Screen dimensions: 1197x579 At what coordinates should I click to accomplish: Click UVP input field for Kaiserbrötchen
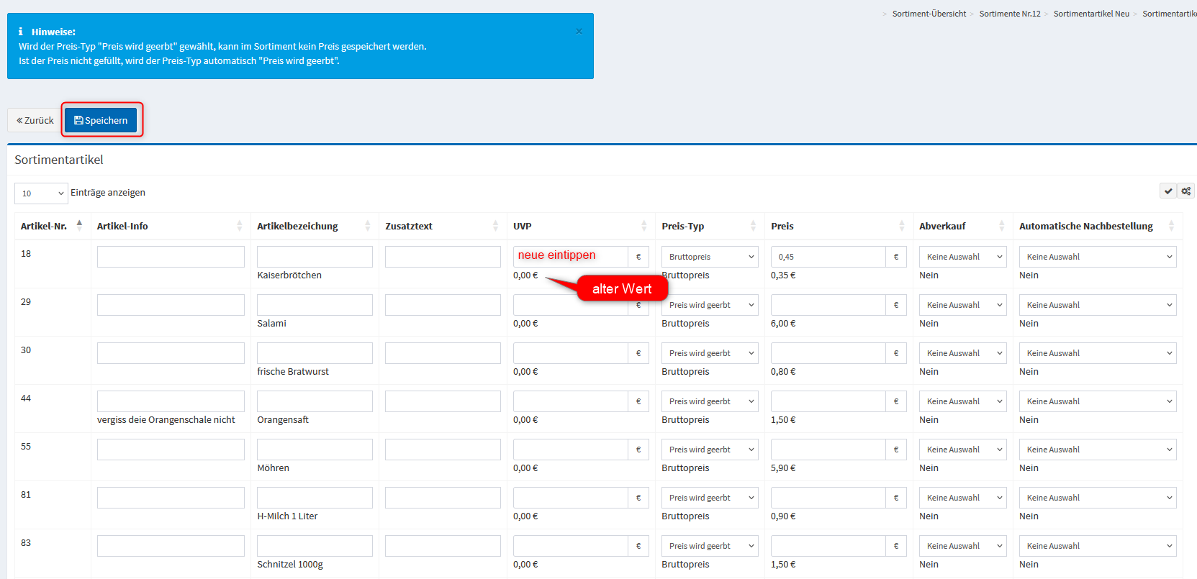pos(570,257)
